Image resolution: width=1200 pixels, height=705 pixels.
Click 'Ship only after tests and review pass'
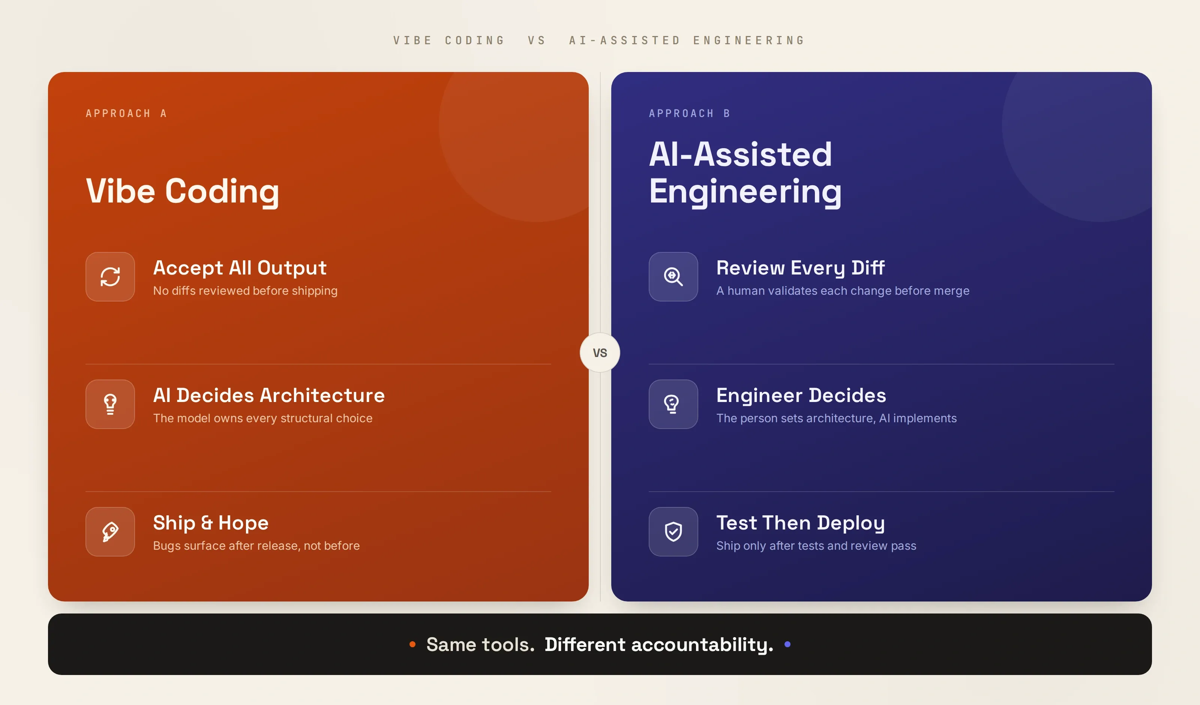click(x=816, y=545)
